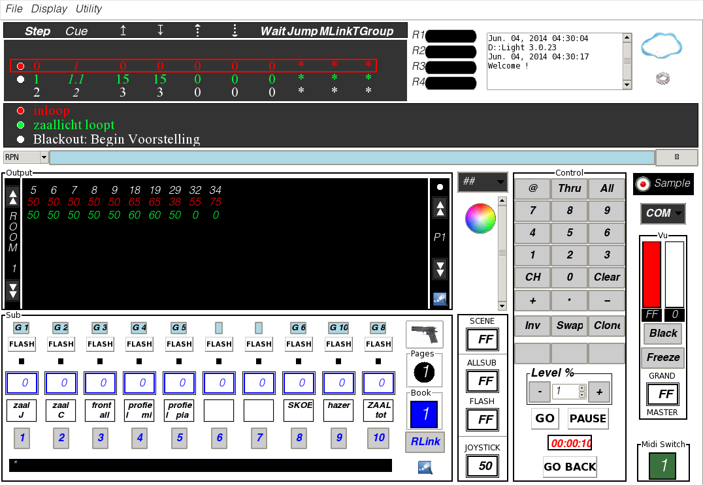The height and width of the screenshot is (485, 703).
Task: Click the light blue command input field
Action: coord(351,157)
